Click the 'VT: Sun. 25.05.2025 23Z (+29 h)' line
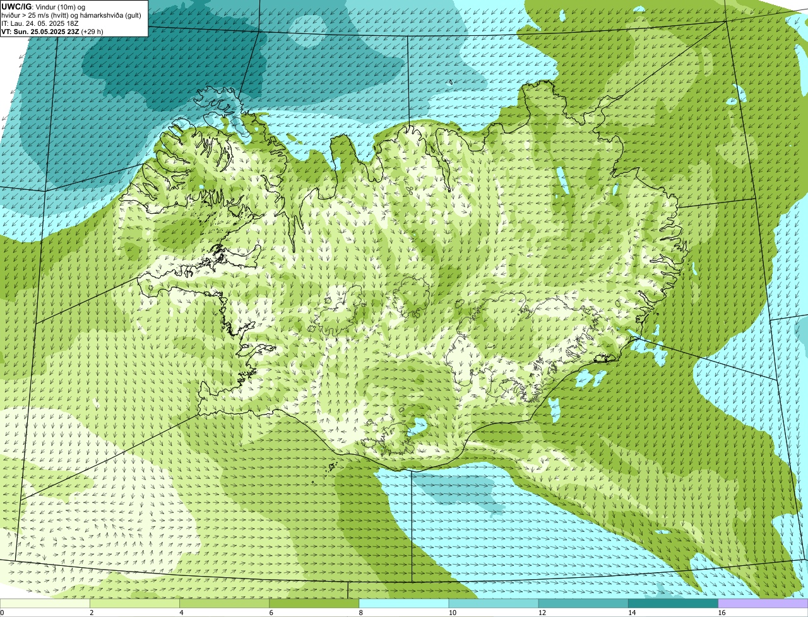808x617 pixels. click(52, 32)
